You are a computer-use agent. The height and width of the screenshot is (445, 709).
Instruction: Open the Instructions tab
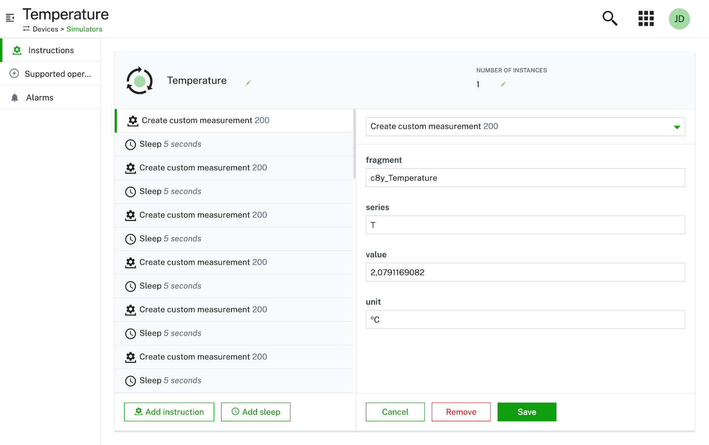(x=51, y=50)
